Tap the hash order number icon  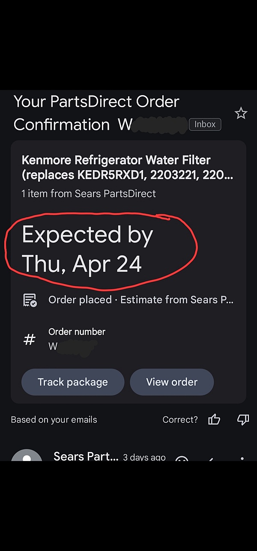29,340
